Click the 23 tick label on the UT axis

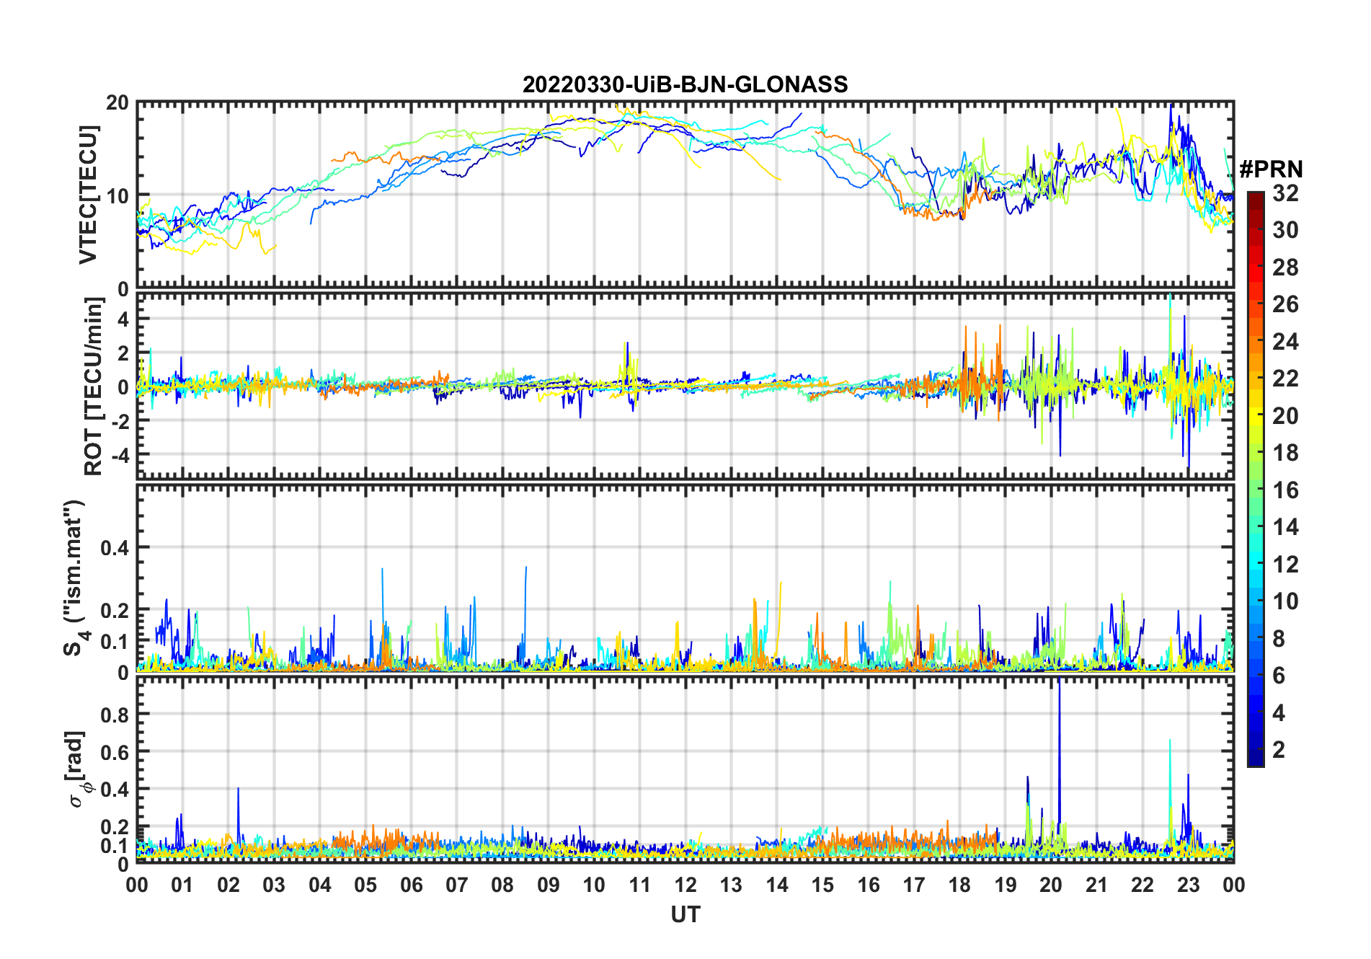(1188, 885)
